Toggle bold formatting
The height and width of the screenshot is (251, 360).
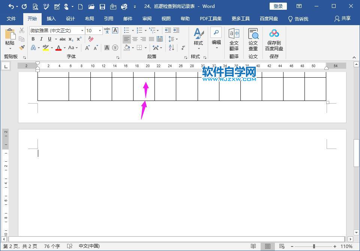click(x=33, y=39)
